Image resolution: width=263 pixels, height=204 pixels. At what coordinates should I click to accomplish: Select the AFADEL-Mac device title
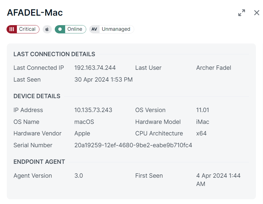coord(35,13)
